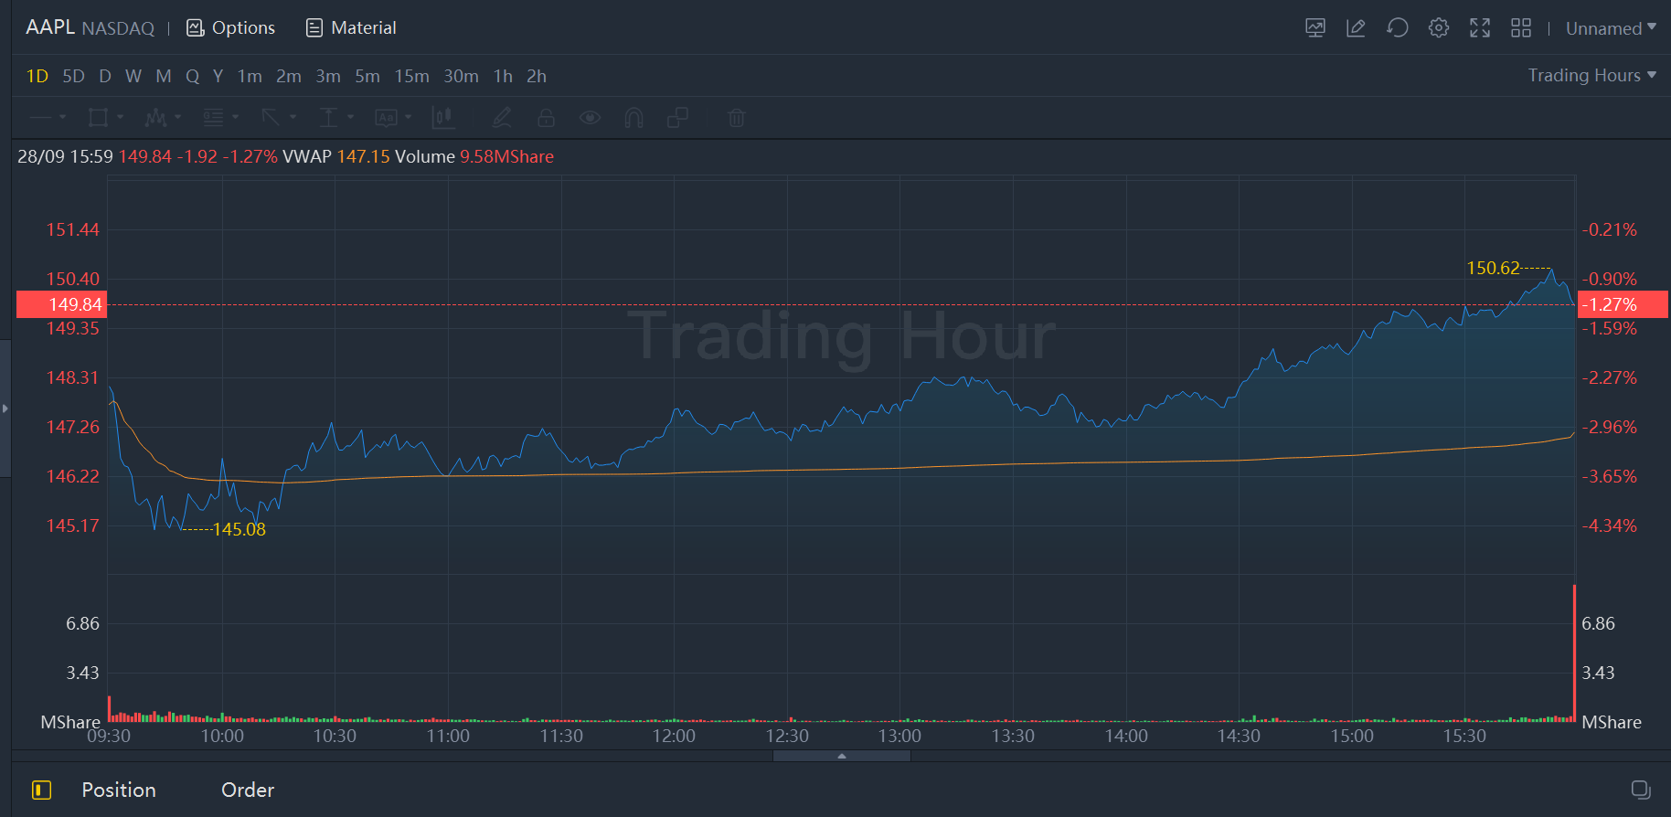Click the monitor chart icon

tap(1314, 28)
